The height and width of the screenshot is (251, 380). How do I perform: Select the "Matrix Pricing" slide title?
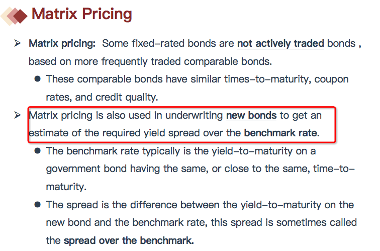click(x=81, y=14)
